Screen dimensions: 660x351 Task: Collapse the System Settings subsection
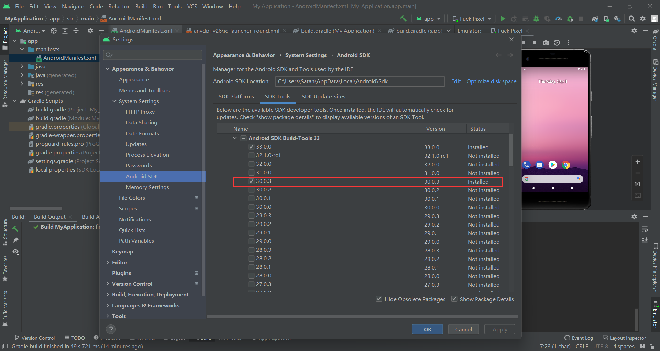pyautogui.click(x=114, y=101)
